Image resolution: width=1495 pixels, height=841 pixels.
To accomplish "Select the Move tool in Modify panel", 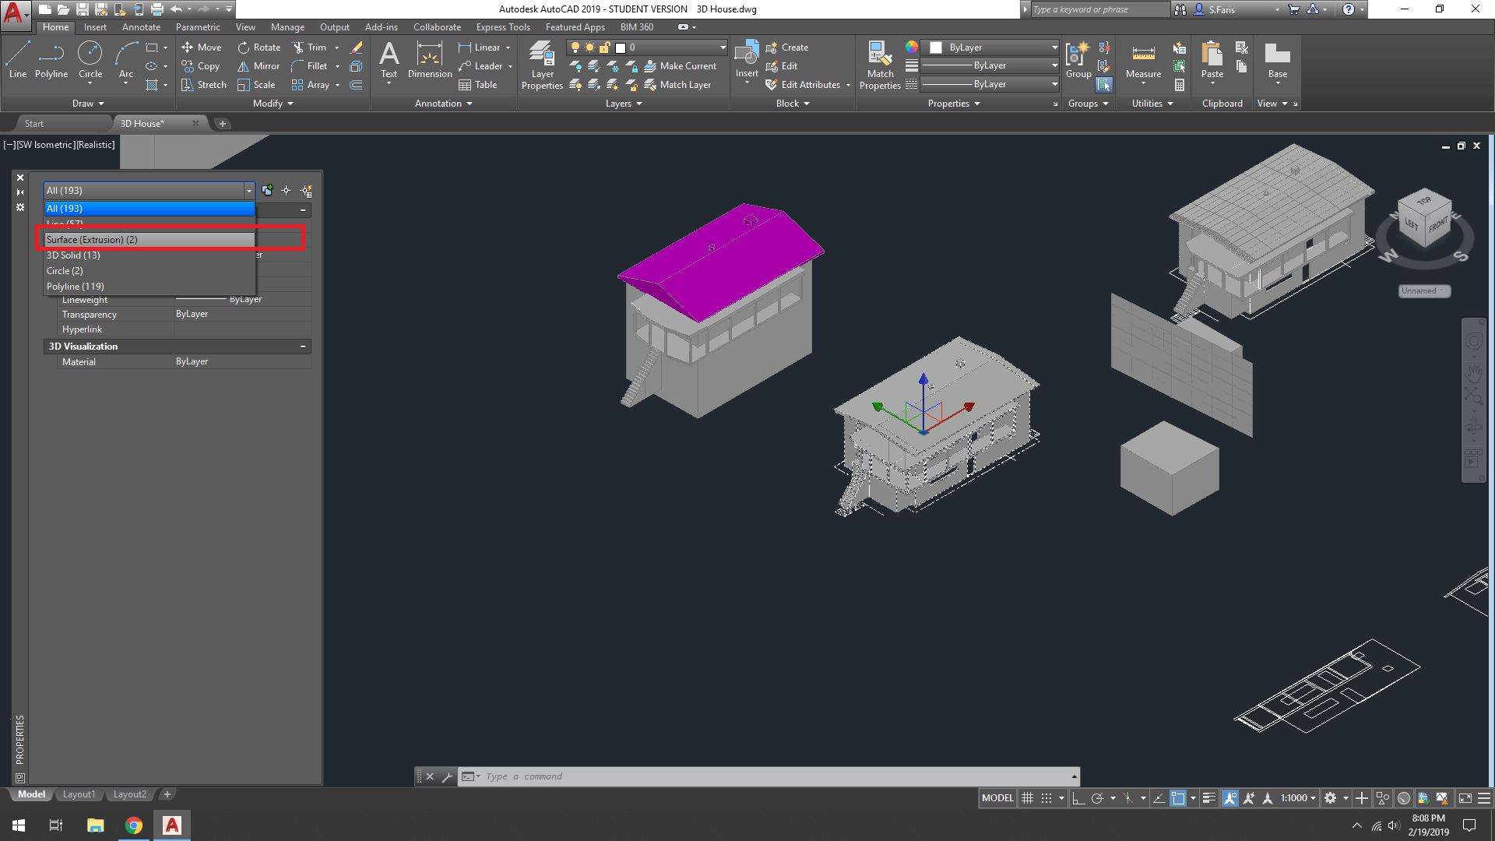I will tap(202, 47).
